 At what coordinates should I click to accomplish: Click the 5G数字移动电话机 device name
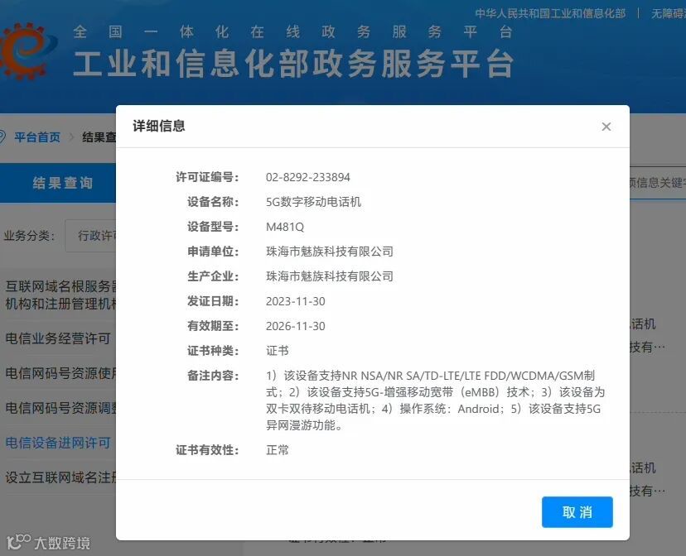pos(314,202)
